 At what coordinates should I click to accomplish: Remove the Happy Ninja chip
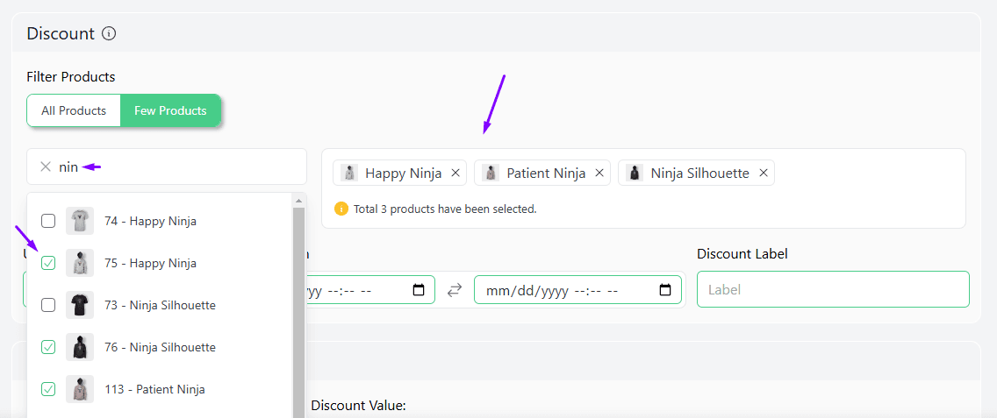pyautogui.click(x=455, y=173)
